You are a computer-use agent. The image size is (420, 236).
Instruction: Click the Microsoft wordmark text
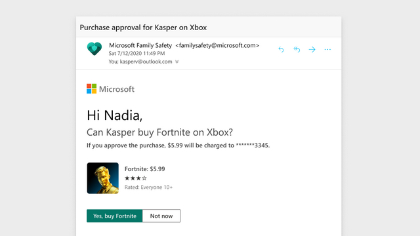pyautogui.click(x=117, y=89)
